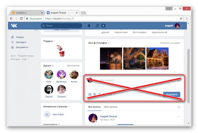Screen dimensions: 198x133
Task: Click the scrollbar down arrow
Action: click(x=189, y=123)
